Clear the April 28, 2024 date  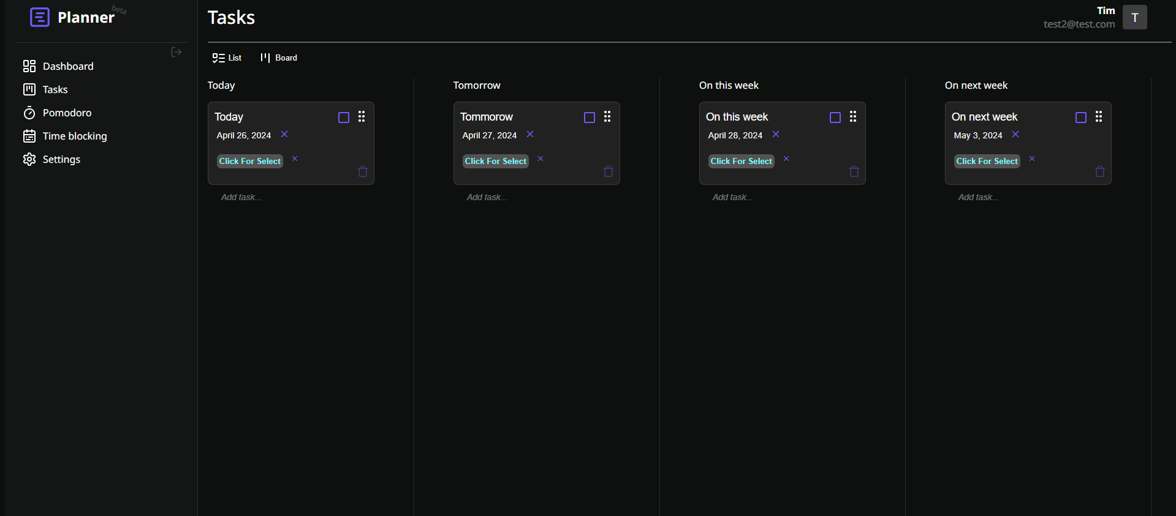(776, 134)
